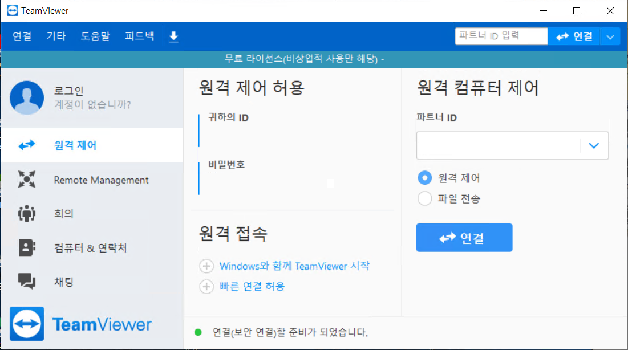This screenshot has width=628, height=350.
Task: Click the 비밀번호 label
Action: tap(226, 164)
